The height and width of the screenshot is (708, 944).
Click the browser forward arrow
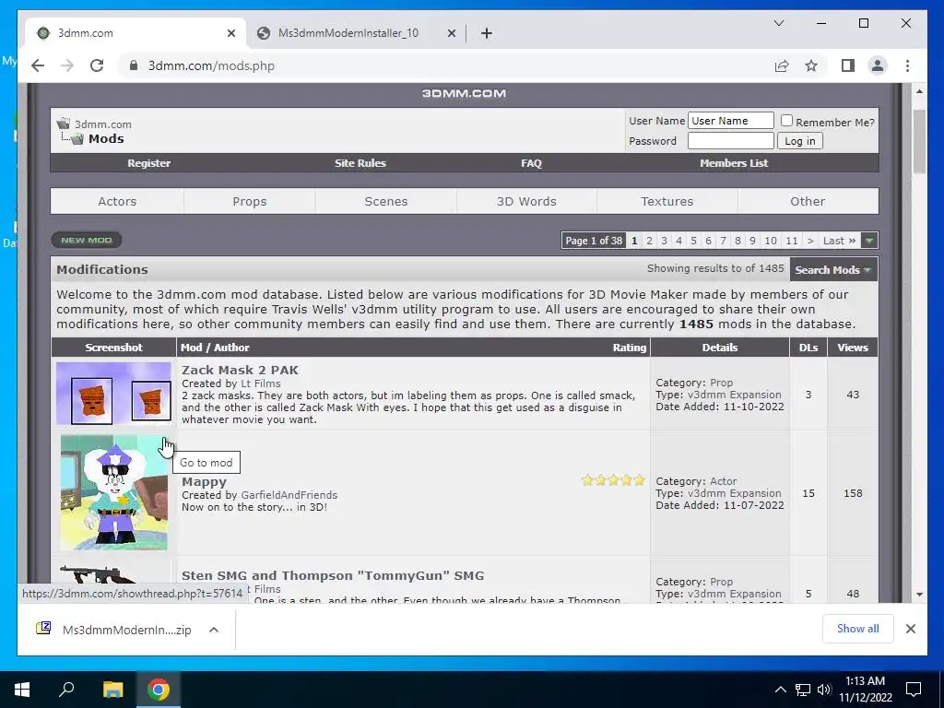67,65
